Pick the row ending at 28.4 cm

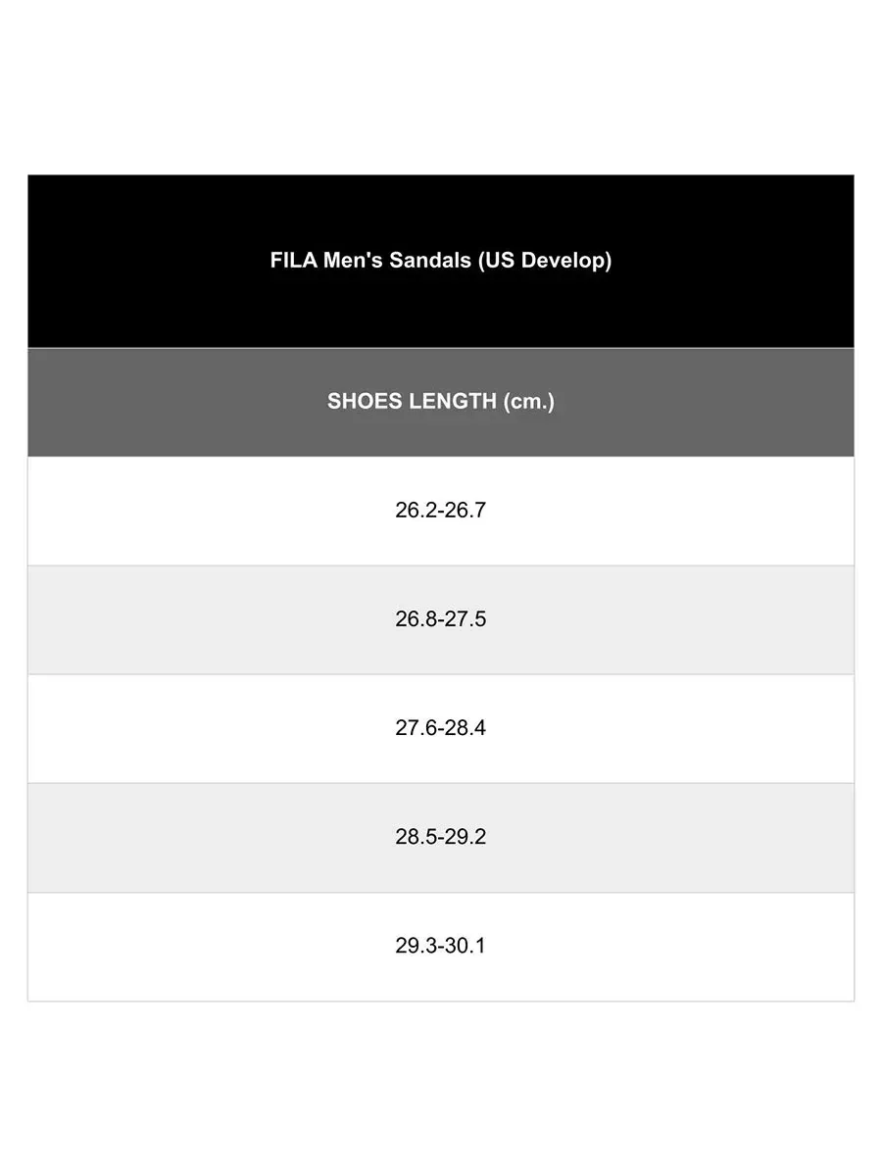[x=686, y=728]
